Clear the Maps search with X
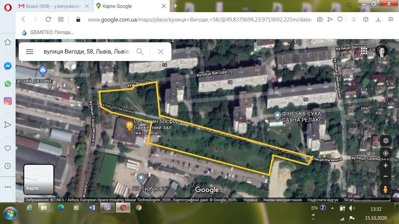The width and height of the screenshot is (399, 224). [x=161, y=52]
